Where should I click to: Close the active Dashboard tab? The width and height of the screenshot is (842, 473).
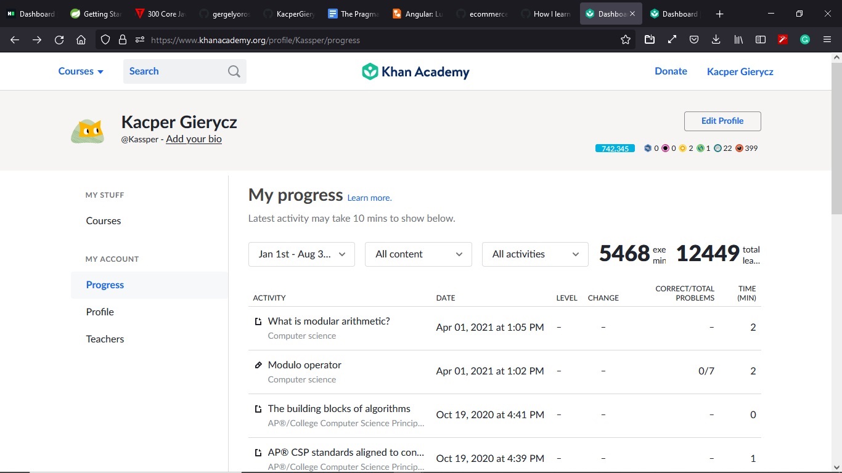click(x=632, y=14)
